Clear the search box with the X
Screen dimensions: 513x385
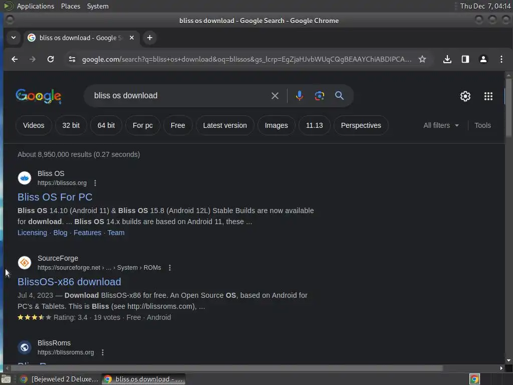[x=275, y=96]
